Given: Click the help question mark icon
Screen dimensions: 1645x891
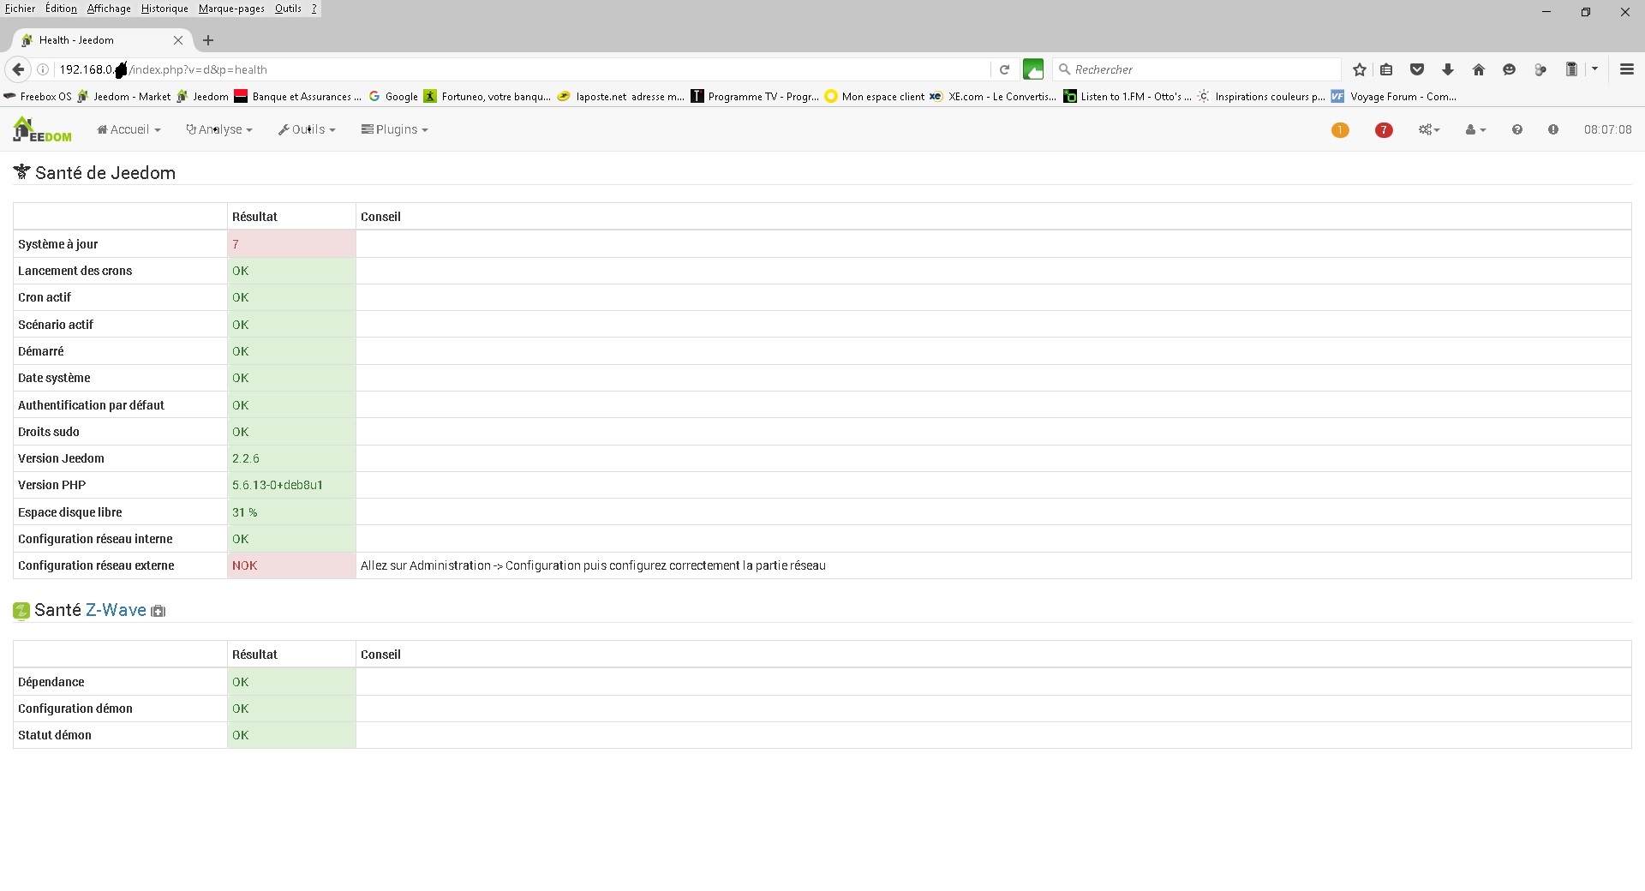Looking at the screenshot, I should (1517, 130).
